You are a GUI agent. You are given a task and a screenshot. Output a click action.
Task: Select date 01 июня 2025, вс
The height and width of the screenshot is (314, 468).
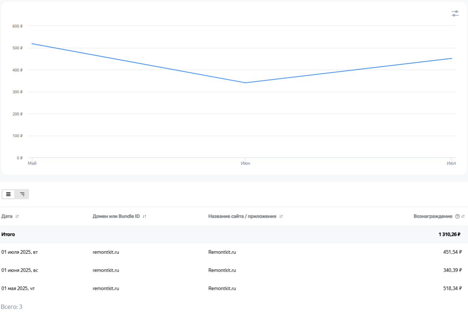coord(19,270)
